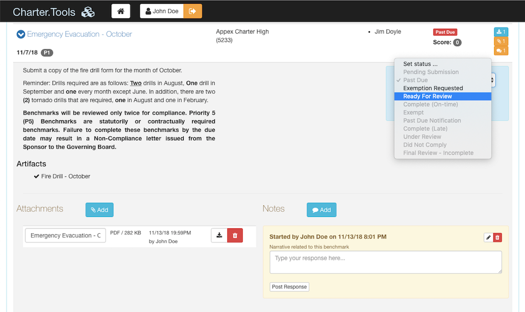Click the Appex Charter High school name
The height and width of the screenshot is (312, 525).
[243, 32]
